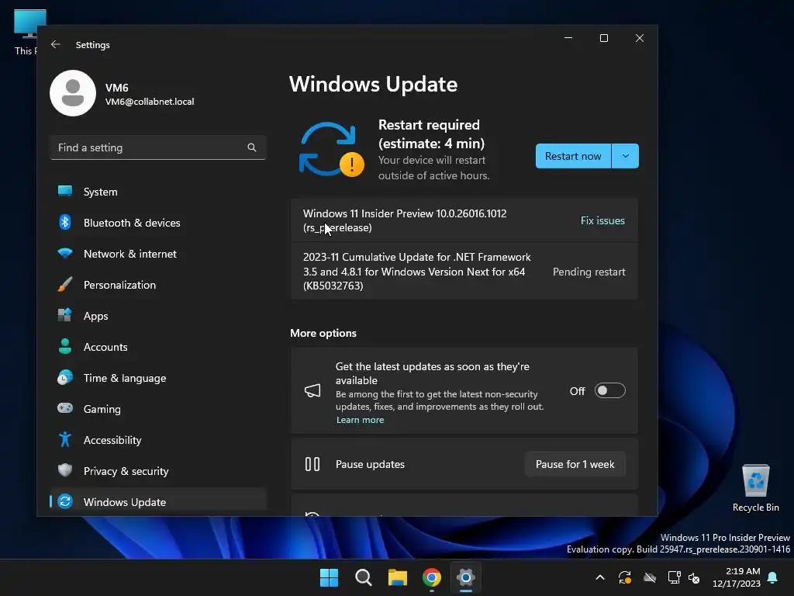Go back with the Settings back arrow
Screen dimensions: 794x596
[56, 44]
